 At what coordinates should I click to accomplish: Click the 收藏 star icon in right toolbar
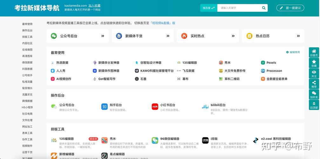click(x=314, y=62)
